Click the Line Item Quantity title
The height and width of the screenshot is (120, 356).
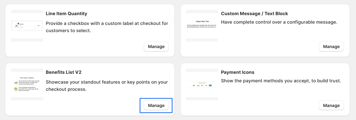coord(66,14)
